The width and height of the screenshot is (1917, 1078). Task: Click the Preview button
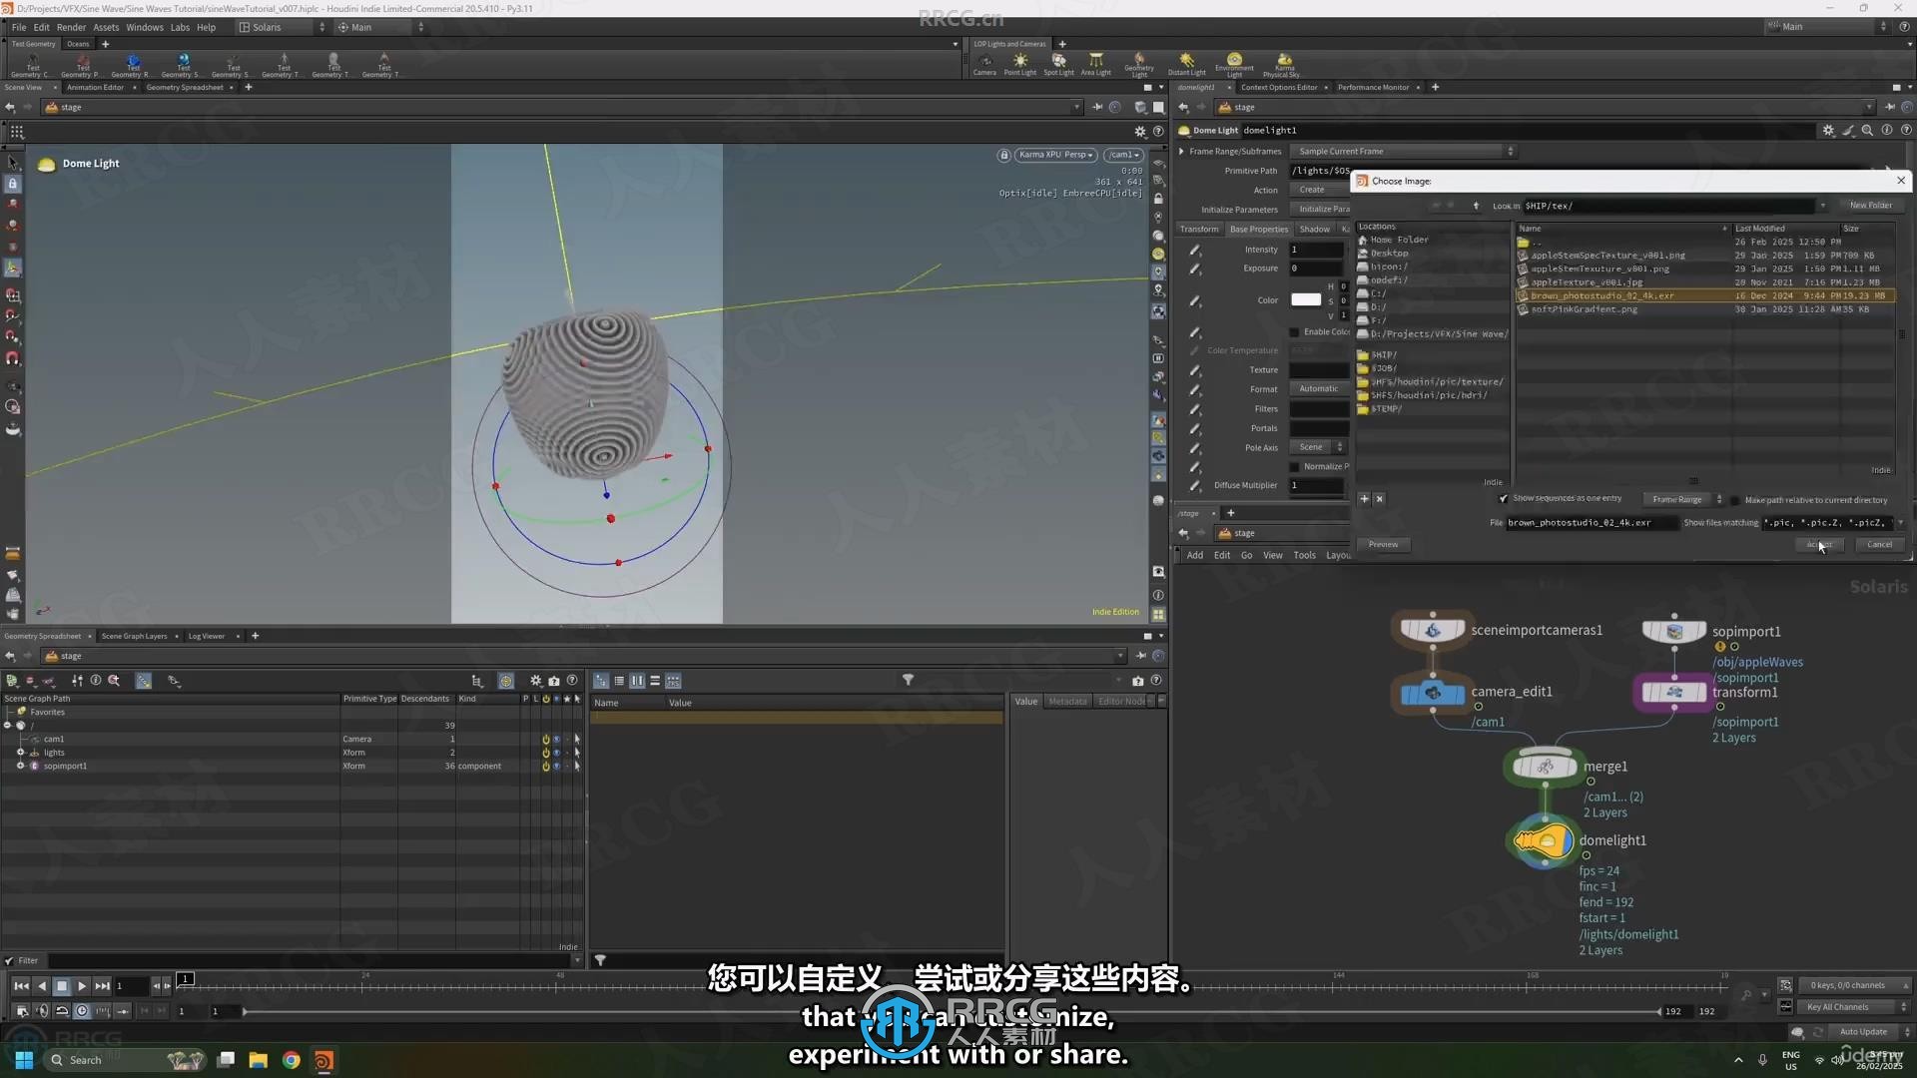(1383, 545)
